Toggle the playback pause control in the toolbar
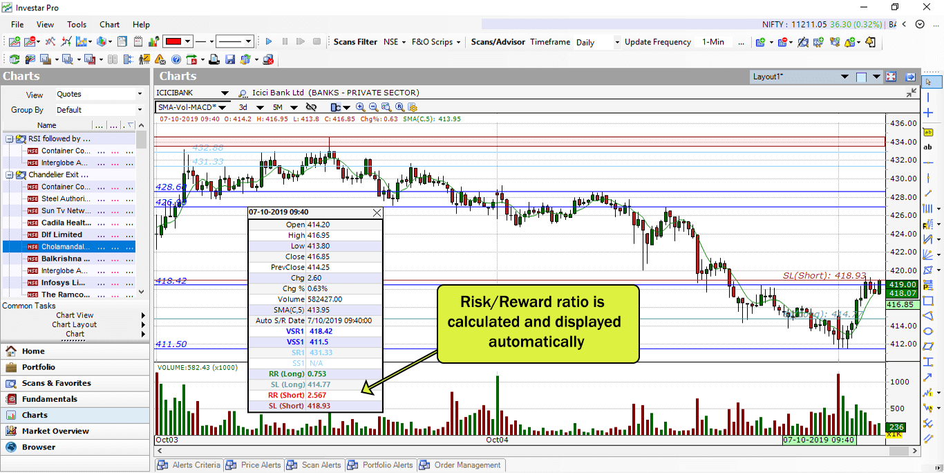 (x=285, y=41)
